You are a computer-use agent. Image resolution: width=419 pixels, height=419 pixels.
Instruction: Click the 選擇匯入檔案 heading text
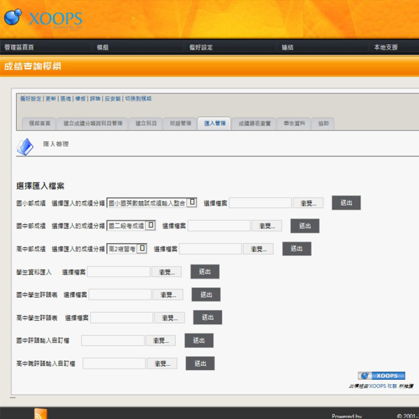pyautogui.click(x=41, y=186)
